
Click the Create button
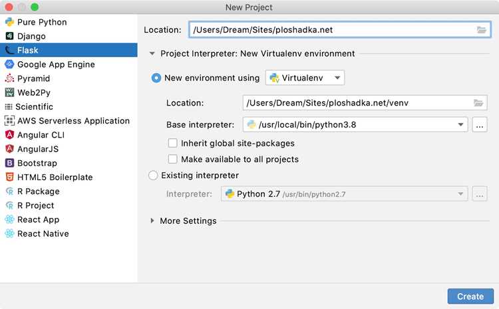(470, 296)
